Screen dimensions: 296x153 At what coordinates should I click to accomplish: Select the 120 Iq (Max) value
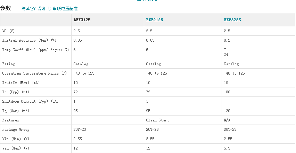coord(227,111)
